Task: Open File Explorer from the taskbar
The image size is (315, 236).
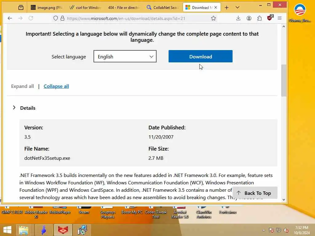Action: (23, 230)
